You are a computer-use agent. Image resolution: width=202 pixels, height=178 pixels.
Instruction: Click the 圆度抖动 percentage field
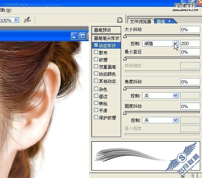(190, 106)
